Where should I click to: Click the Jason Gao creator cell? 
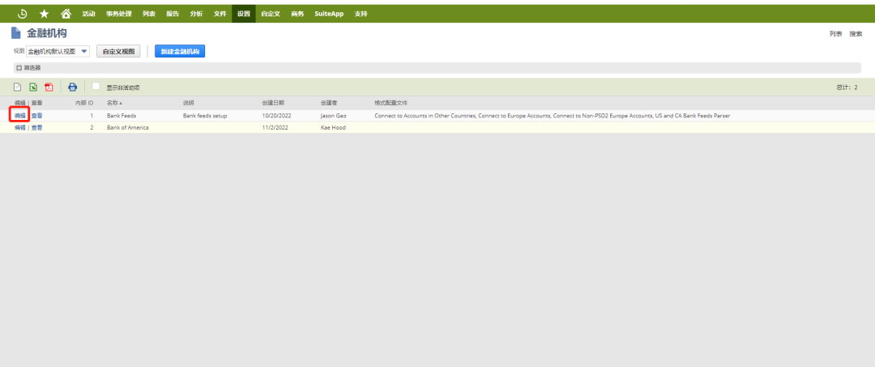(334, 116)
